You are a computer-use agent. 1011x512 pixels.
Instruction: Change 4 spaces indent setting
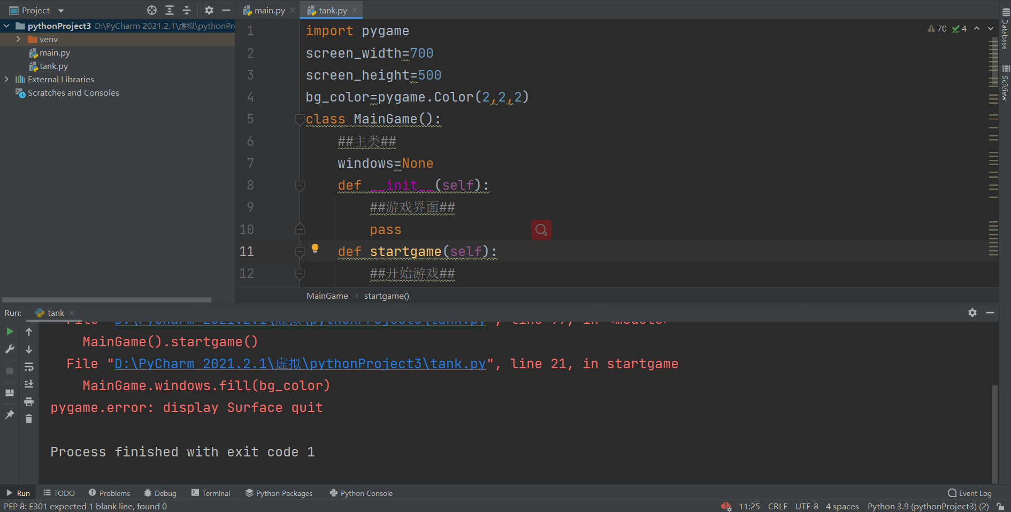tap(842, 506)
